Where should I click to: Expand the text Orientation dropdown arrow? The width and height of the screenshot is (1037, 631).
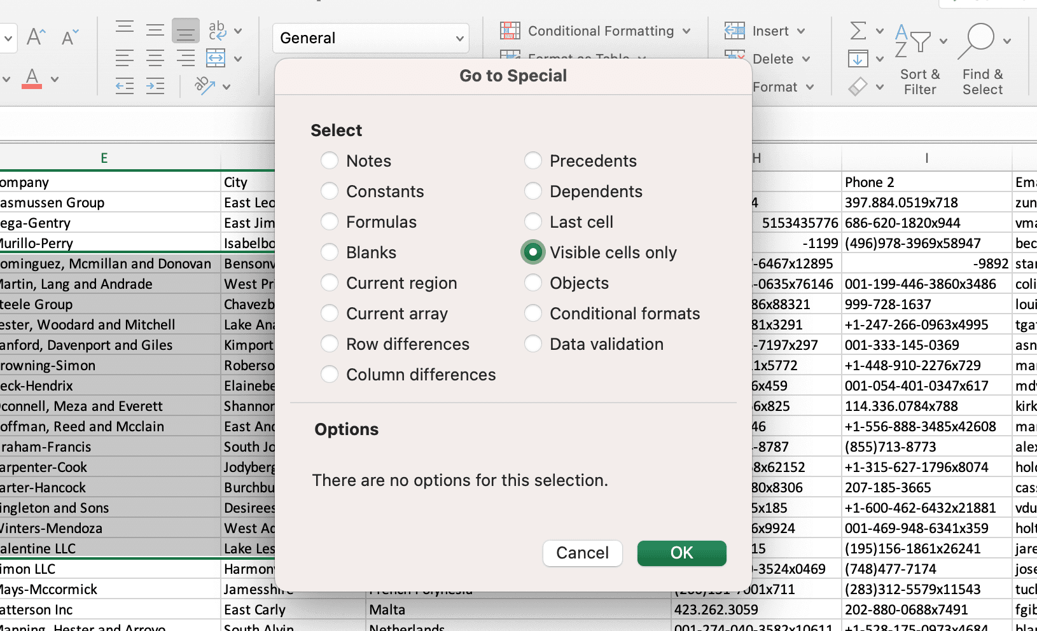pyautogui.click(x=226, y=87)
